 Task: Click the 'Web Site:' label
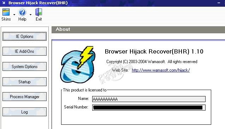[x=120, y=70]
